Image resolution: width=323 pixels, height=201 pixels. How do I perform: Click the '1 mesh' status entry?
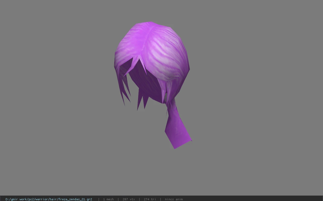click(x=109, y=199)
